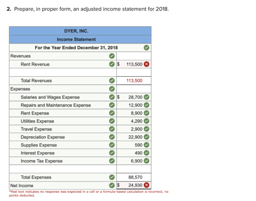Click green checkmark next to Expenses label
This screenshot has height=201, width=256.
112,89
